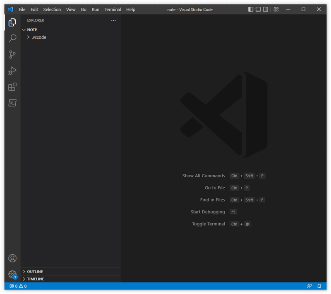Click the Toggle Terminal text
The height and width of the screenshot is (294, 331).
tap(209, 224)
